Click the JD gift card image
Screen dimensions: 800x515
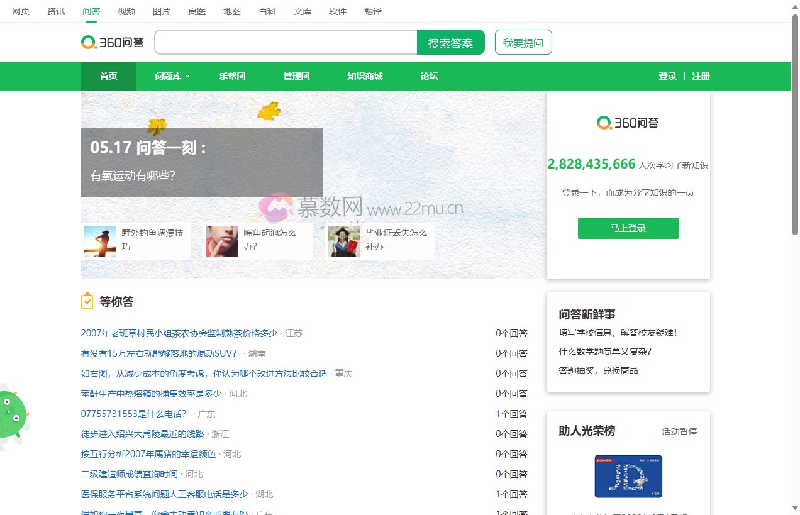628,476
